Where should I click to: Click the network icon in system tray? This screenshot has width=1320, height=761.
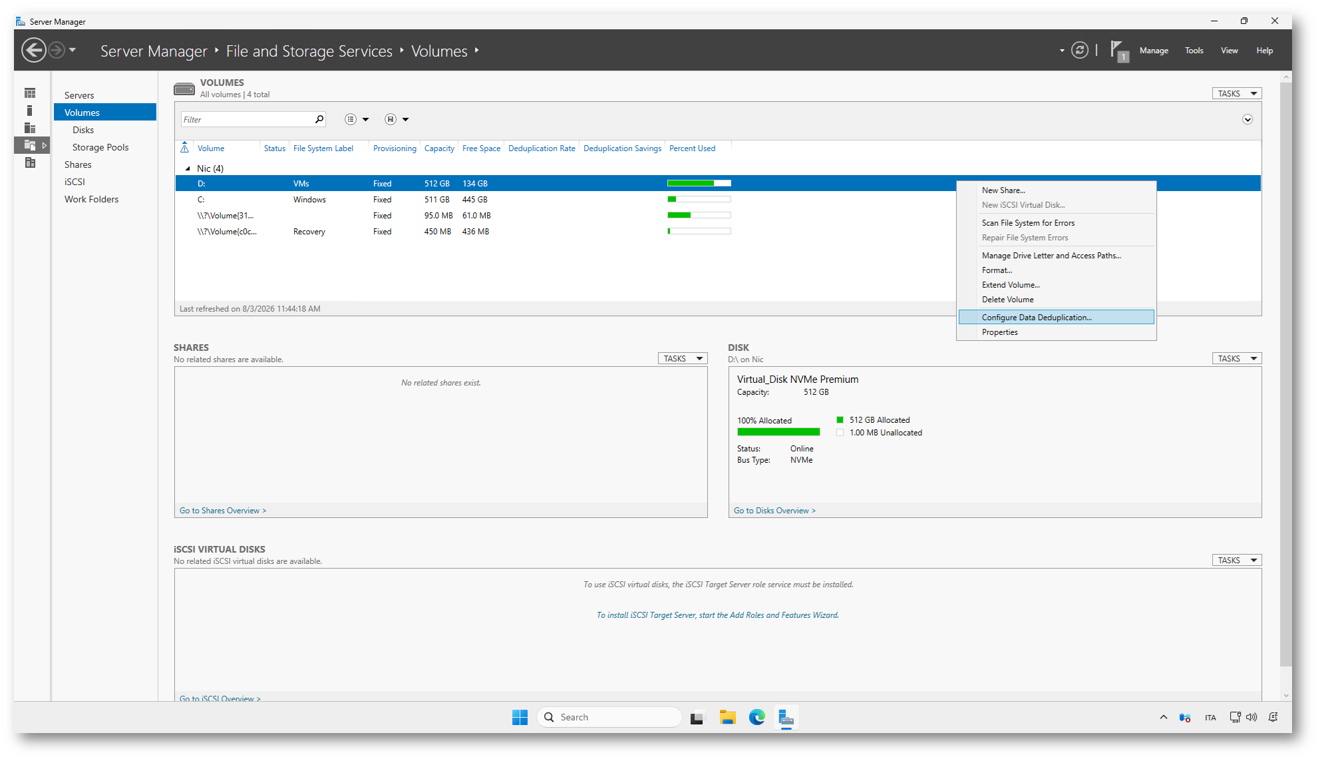pyautogui.click(x=1235, y=717)
